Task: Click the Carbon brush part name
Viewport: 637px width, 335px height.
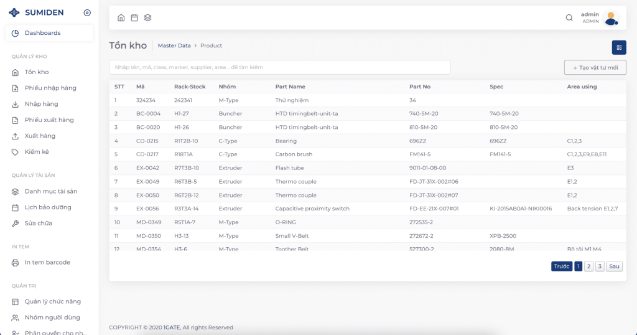Action: point(294,154)
